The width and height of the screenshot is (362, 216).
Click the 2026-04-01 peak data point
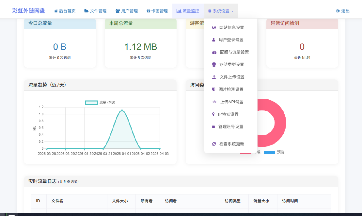click(122, 110)
